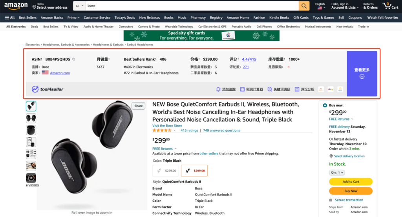Click the tool4seller keyword research icon
Image resolution: width=402 pixels, height=217 pixels.
[x=270, y=89]
